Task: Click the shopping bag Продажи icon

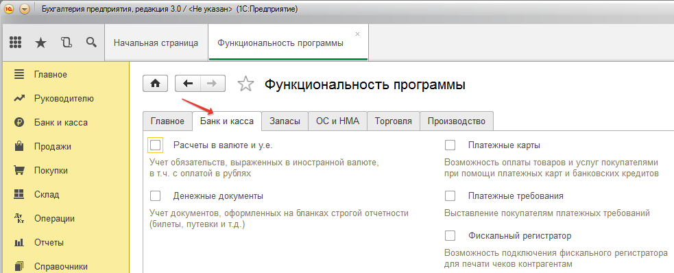Action: pyautogui.click(x=19, y=147)
